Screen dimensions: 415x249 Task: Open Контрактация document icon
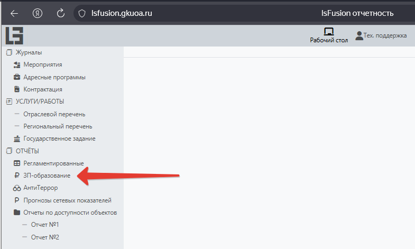click(17, 89)
